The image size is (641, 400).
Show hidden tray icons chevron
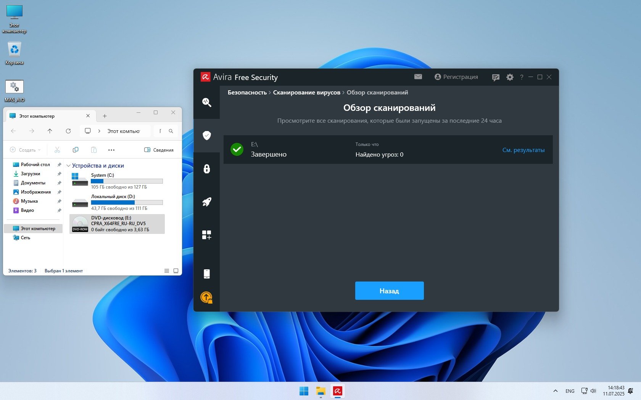556,391
